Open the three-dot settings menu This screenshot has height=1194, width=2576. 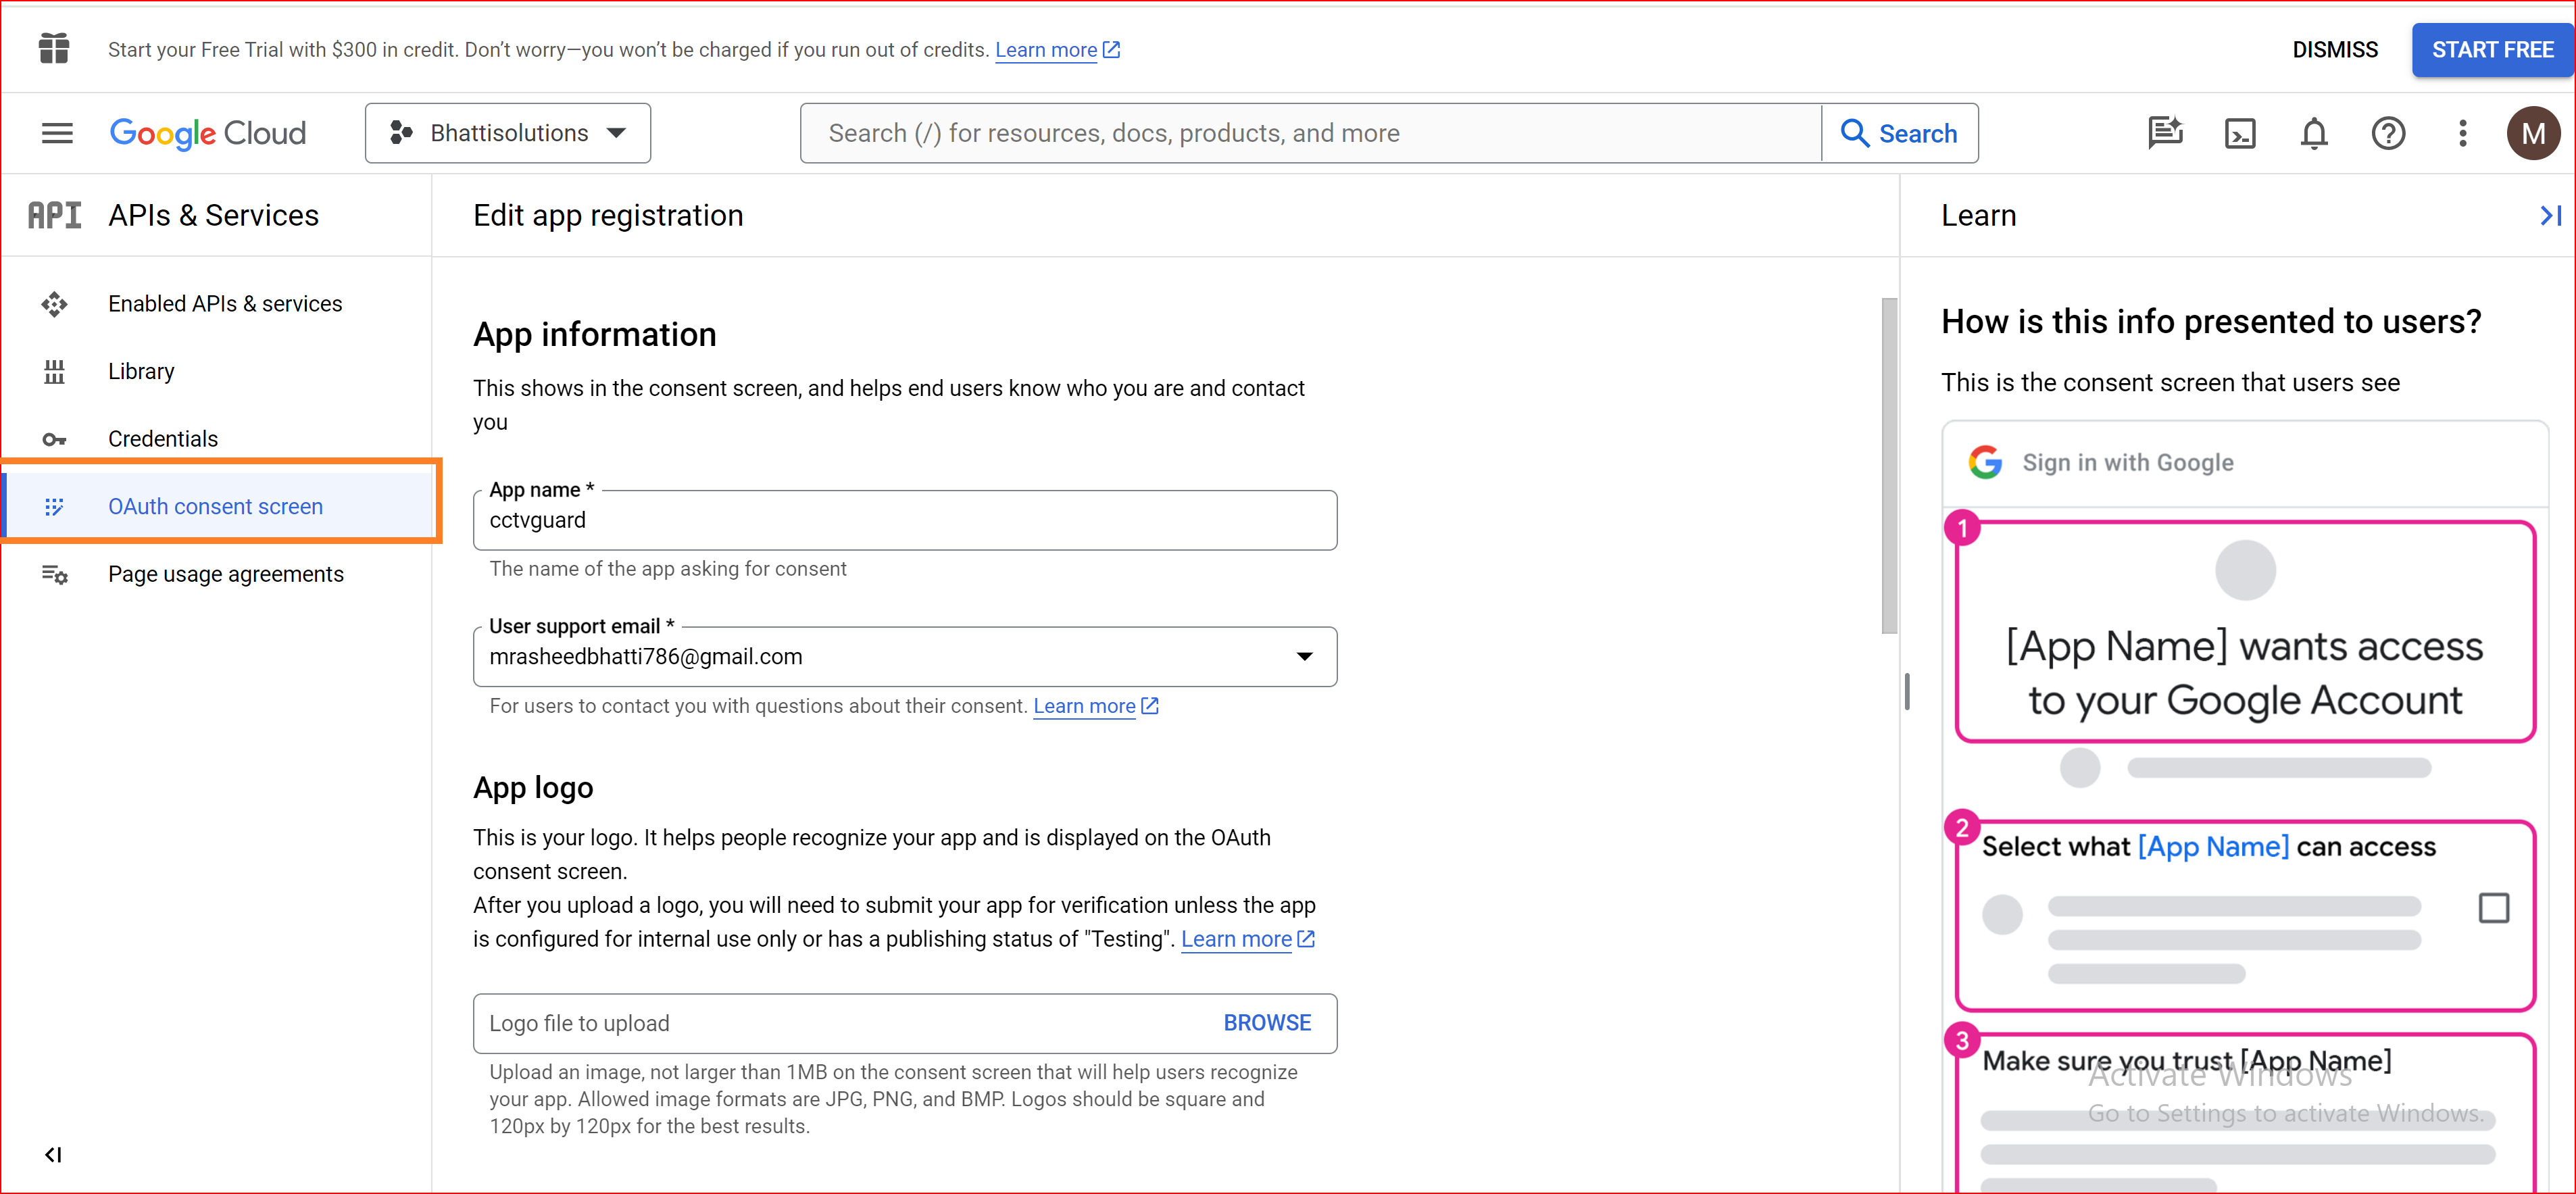point(2463,133)
